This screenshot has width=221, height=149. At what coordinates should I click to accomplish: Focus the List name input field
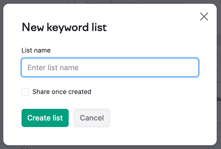(x=110, y=67)
